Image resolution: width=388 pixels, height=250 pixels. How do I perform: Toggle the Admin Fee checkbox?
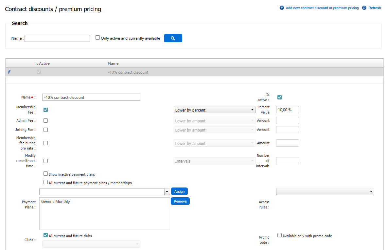click(46, 121)
